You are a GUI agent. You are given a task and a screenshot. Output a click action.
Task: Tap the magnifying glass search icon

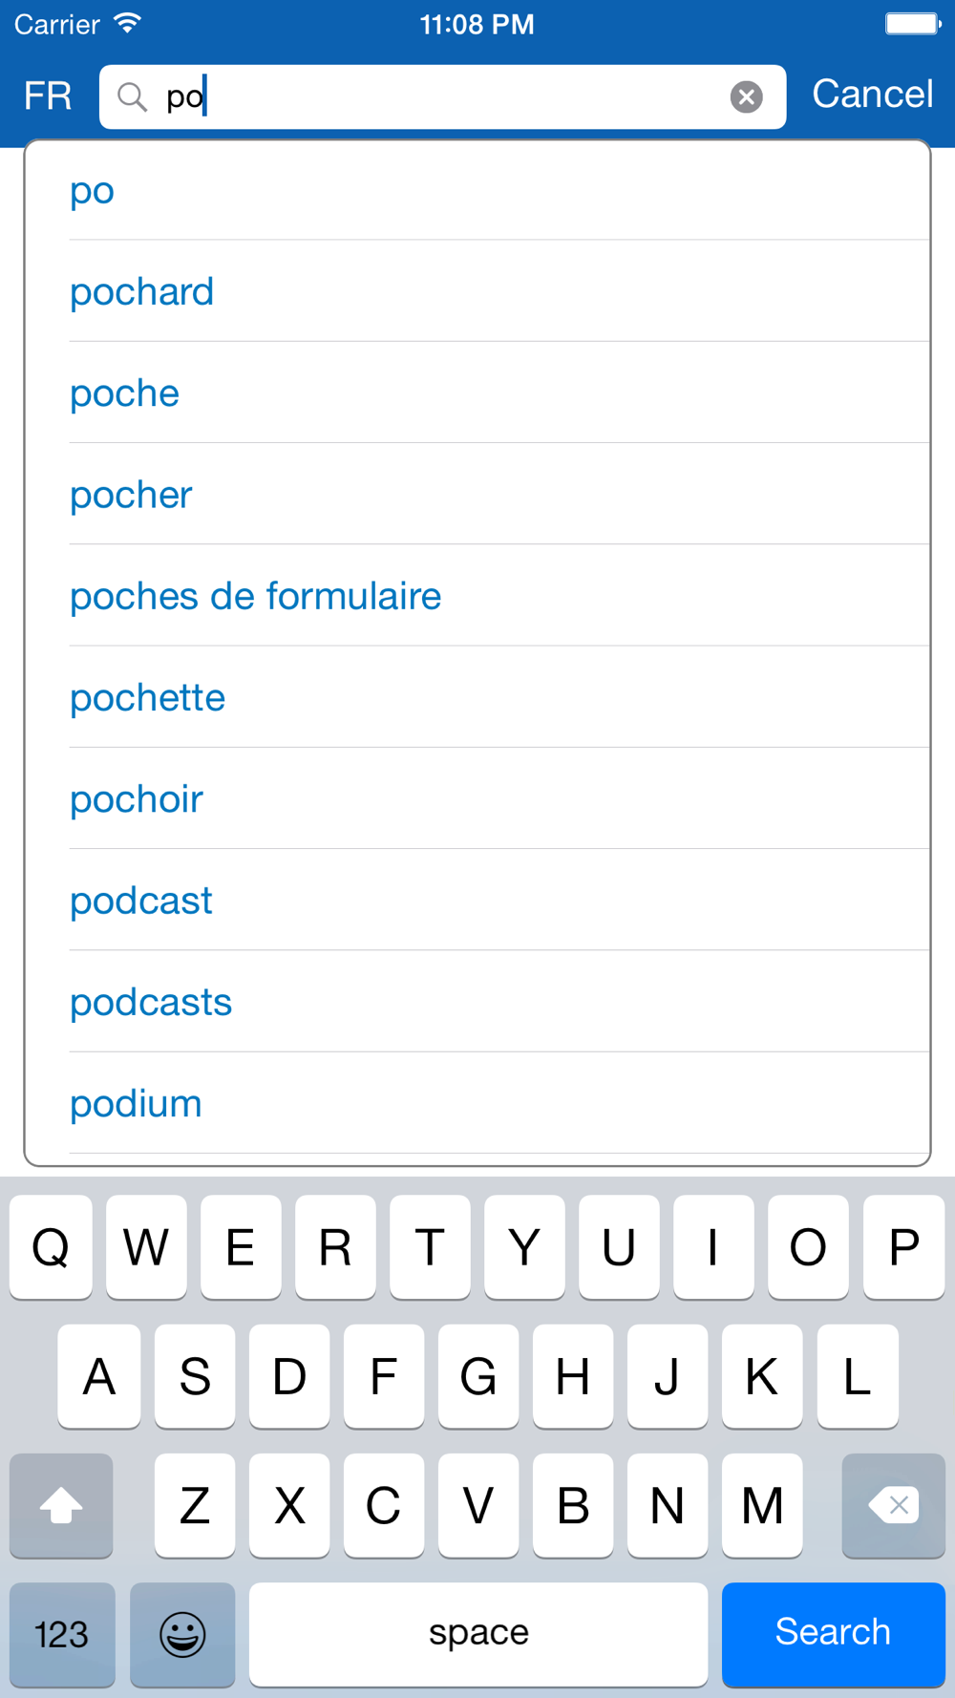click(132, 96)
